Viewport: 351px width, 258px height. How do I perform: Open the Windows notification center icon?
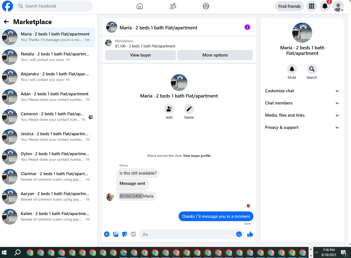click(x=344, y=252)
